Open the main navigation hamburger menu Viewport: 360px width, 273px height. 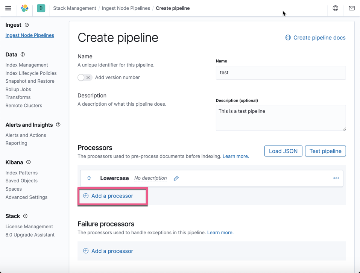8,8
